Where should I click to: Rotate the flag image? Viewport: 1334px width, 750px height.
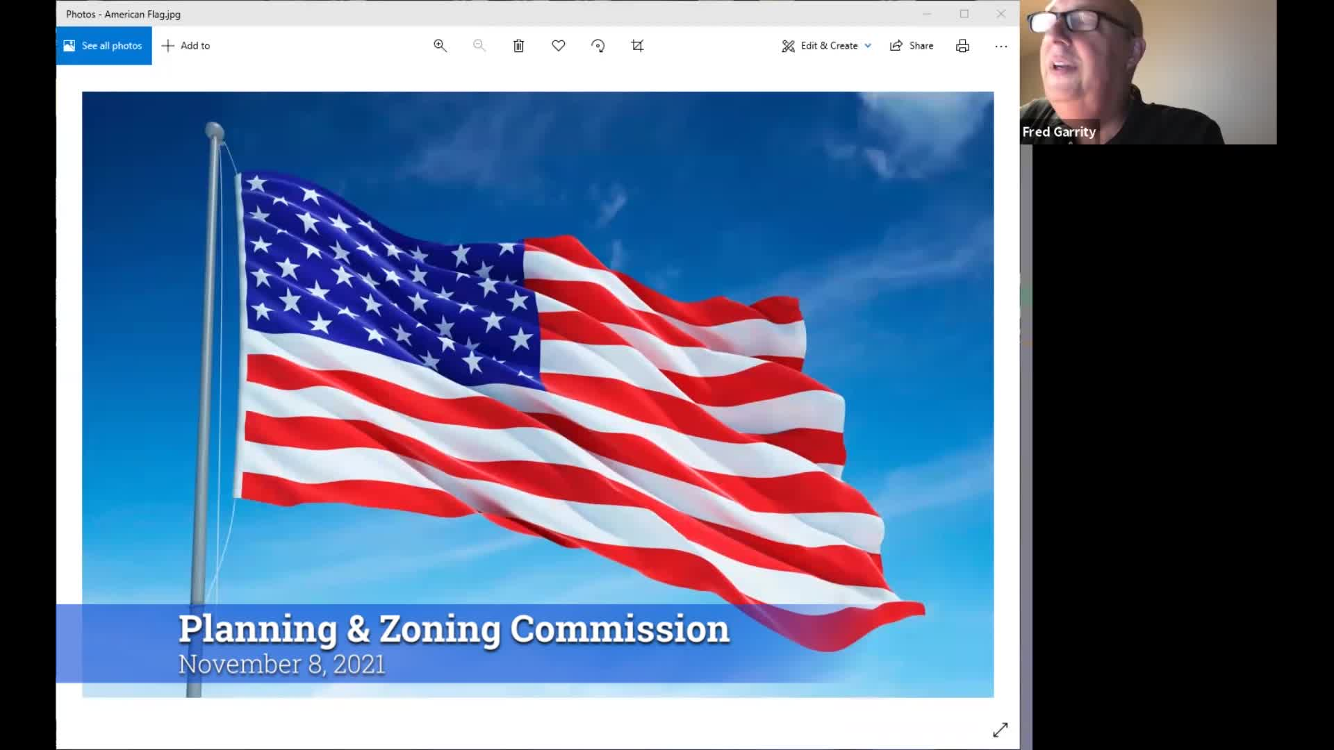(x=598, y=45)
